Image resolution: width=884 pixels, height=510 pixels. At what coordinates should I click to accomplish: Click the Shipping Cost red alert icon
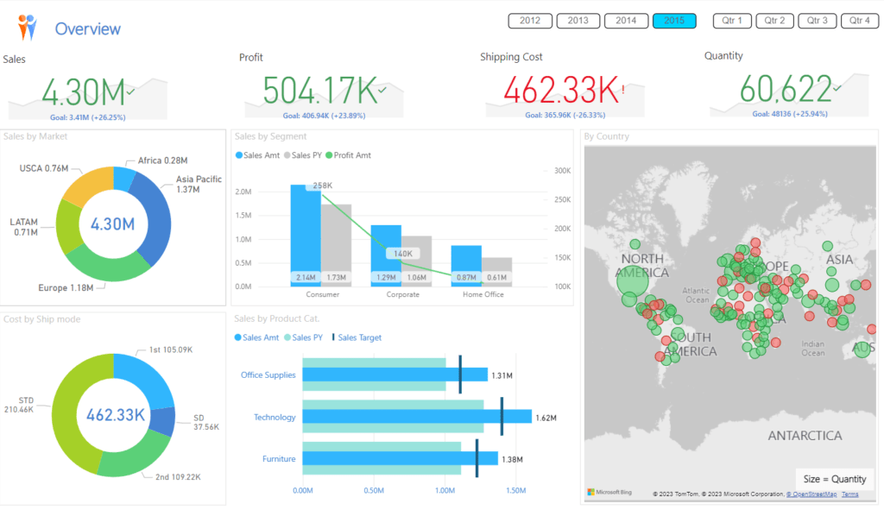coord(622,89)
